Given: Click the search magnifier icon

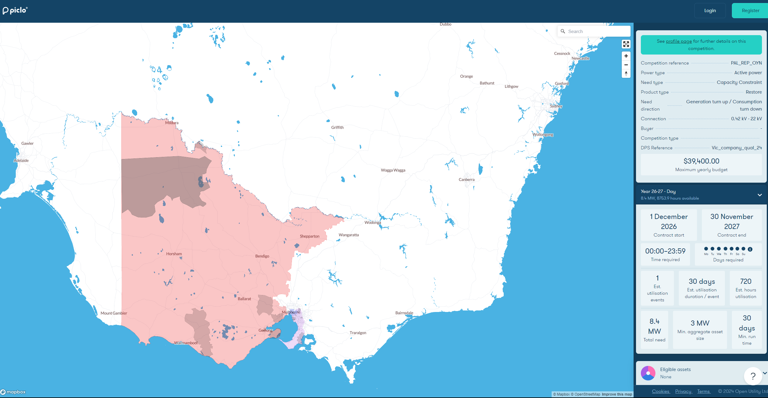Looking at the screenshot, I should [x=563, y=31].
